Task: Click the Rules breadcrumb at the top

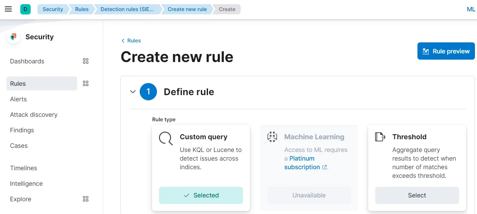Action: pyautogui.click(x=81, y=9)
